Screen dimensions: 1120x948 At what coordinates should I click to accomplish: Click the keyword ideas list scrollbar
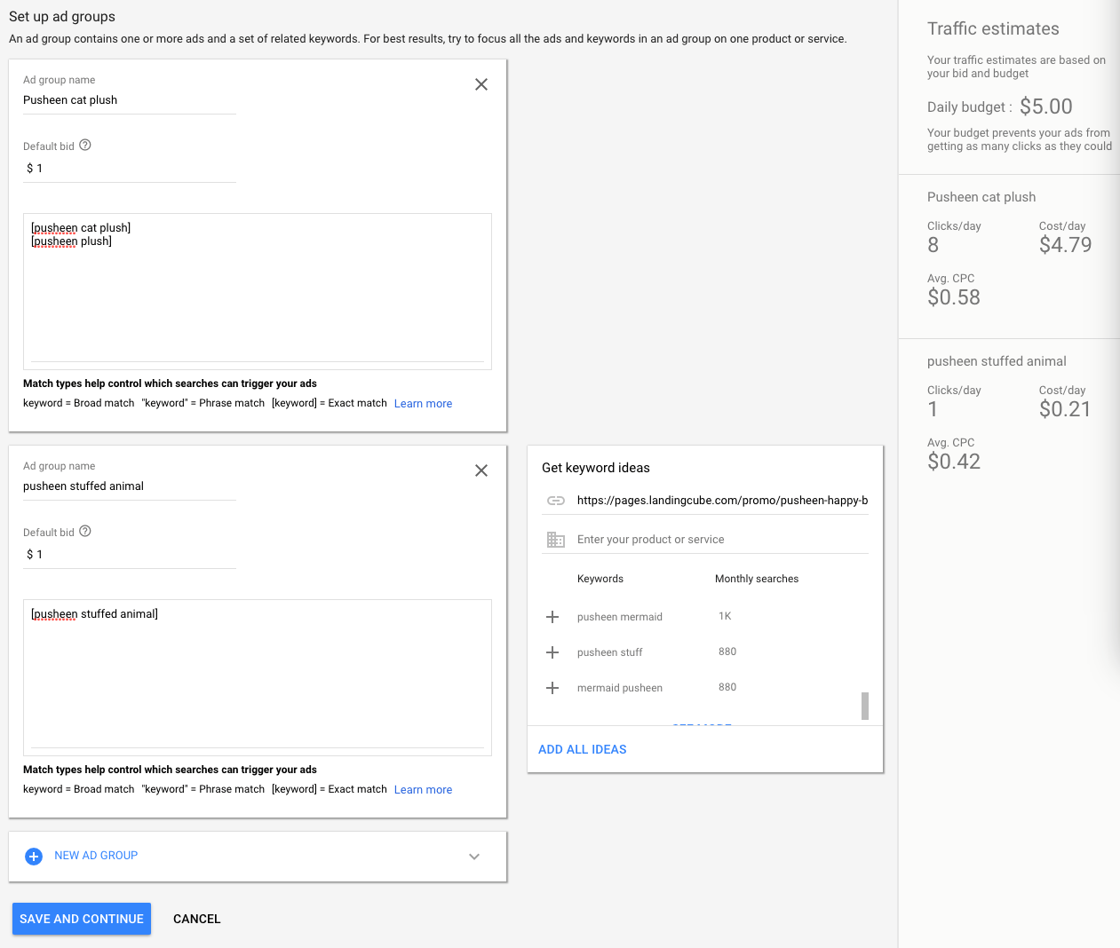865,706
